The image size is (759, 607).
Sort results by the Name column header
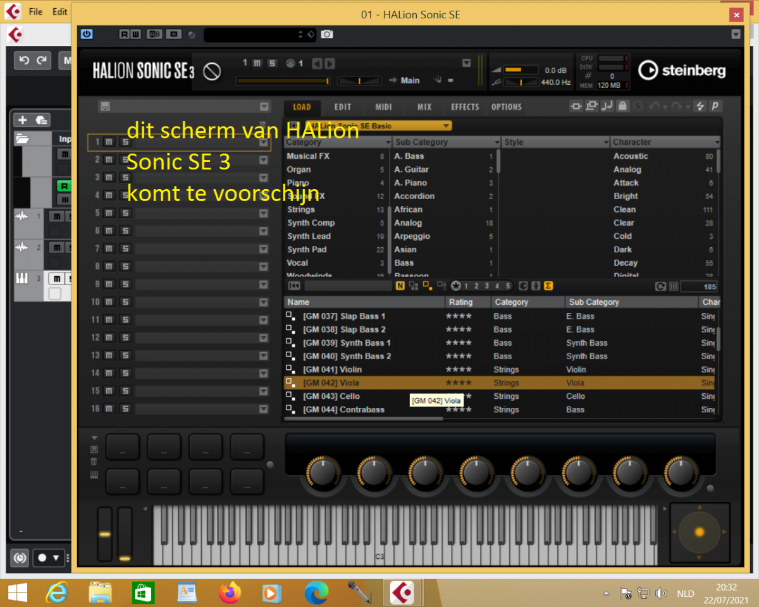(364, 302)
